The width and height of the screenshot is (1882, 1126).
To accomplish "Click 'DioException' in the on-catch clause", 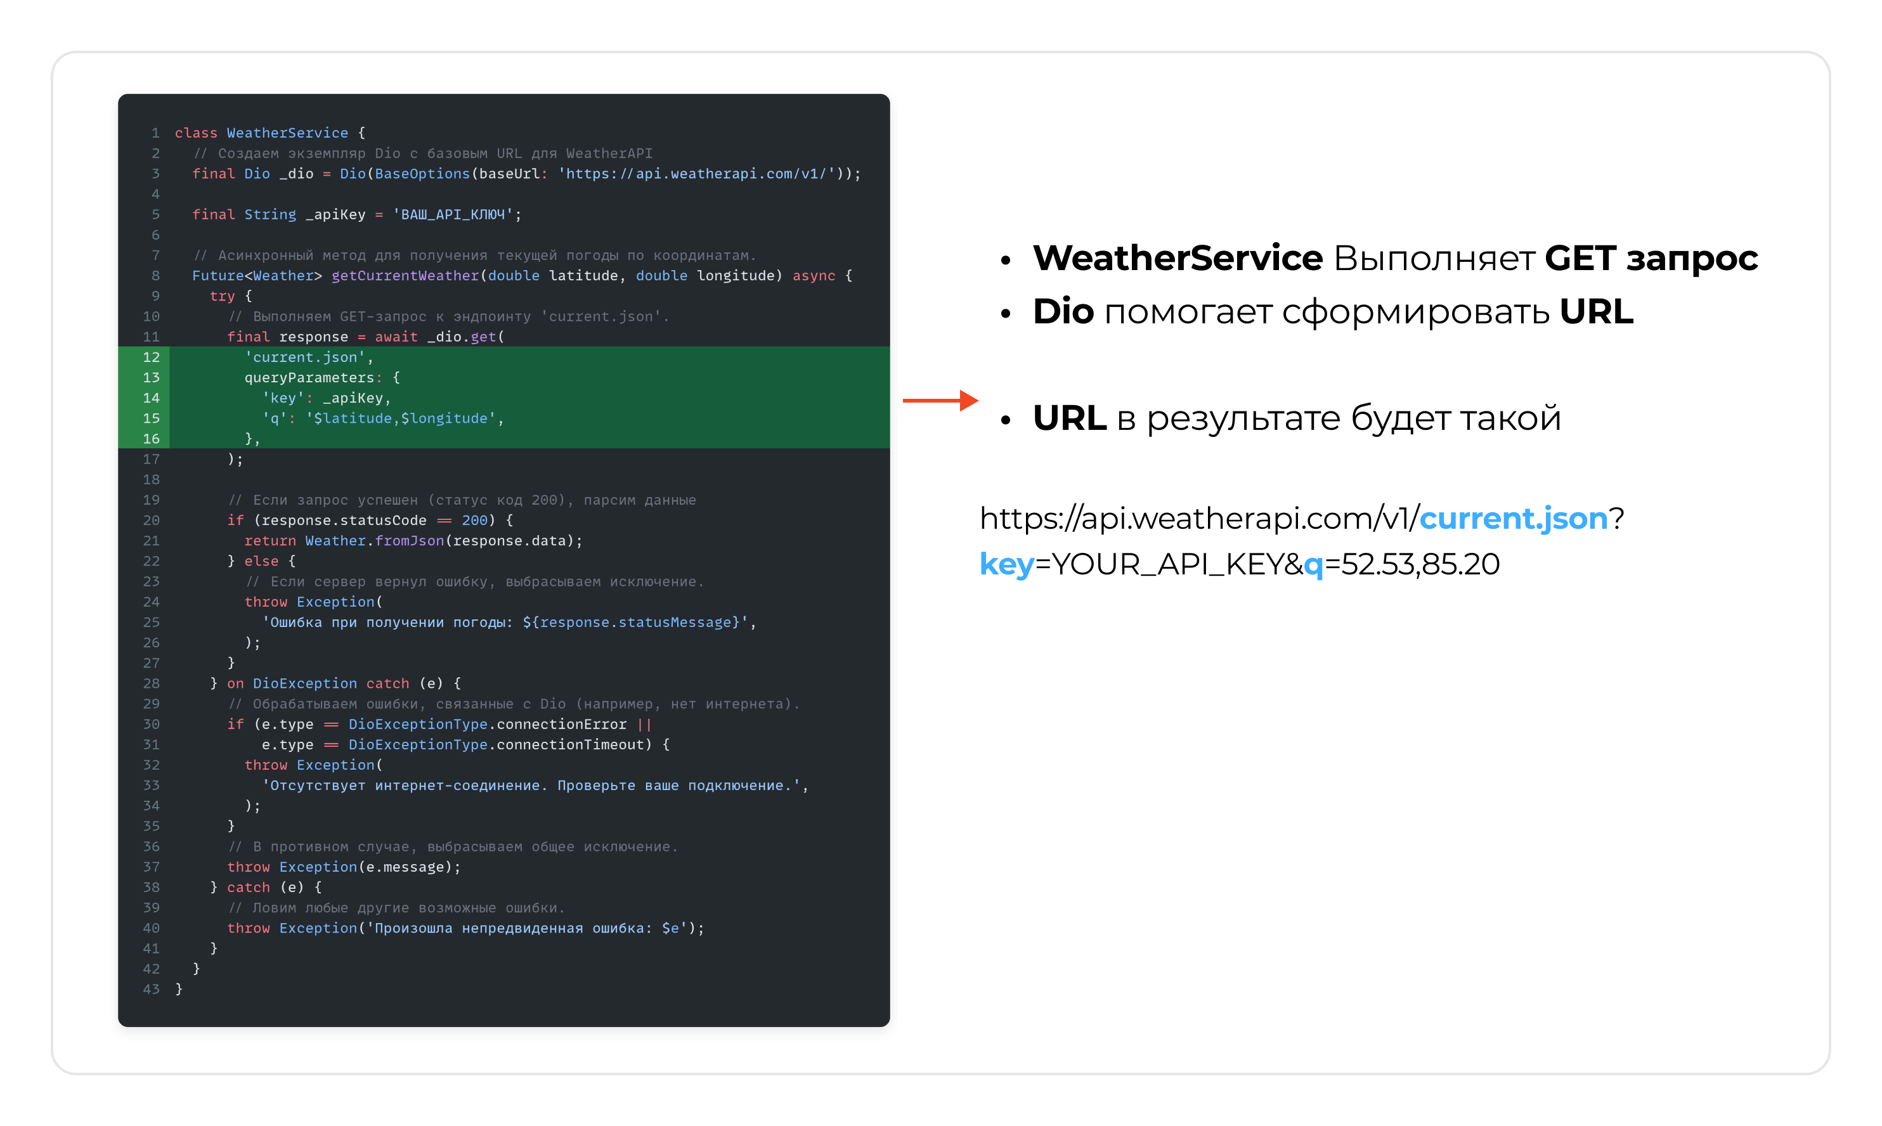I will point(304,683).
